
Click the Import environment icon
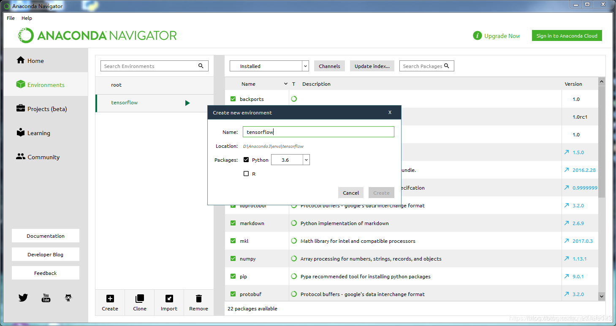(x=169, y=299)
